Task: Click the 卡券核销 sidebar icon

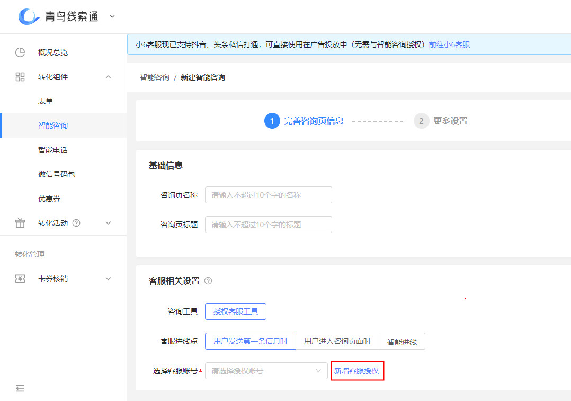Action: (20, 279)
